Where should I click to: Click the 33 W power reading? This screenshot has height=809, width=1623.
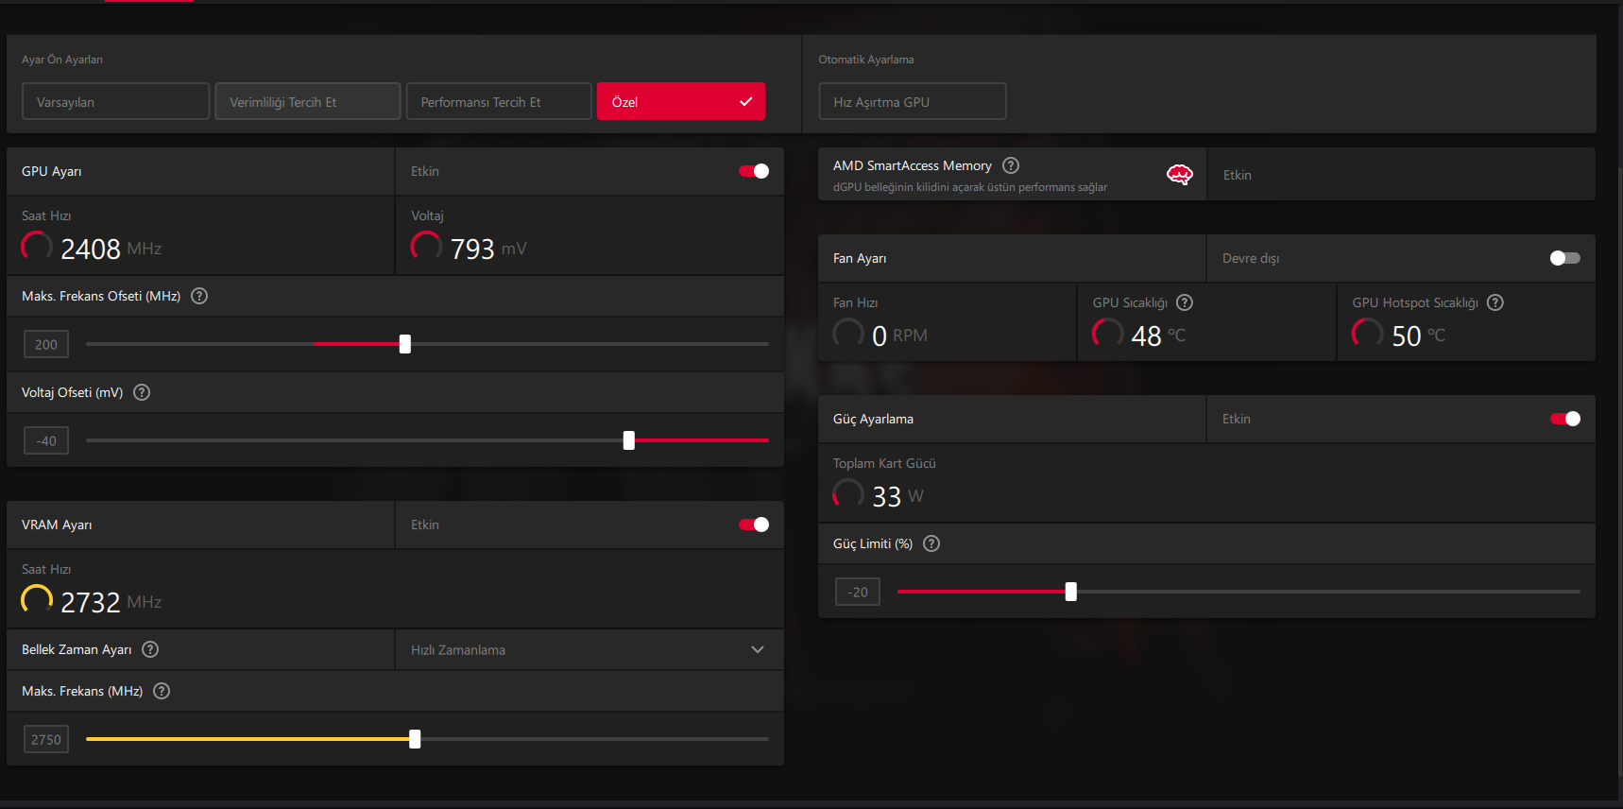click(887, 496)
